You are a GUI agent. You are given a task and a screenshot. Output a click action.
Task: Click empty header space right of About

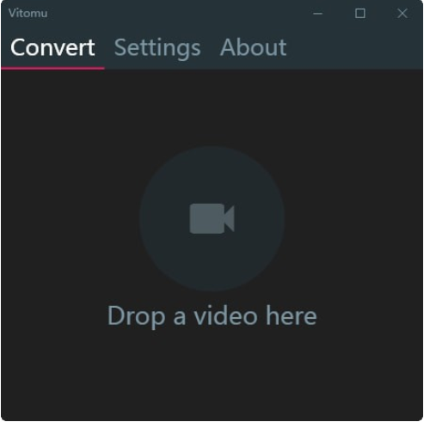[x=353, y=47]
